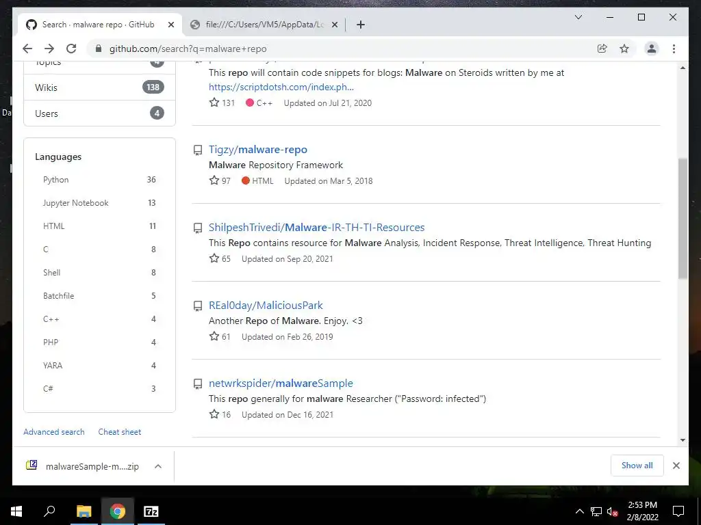Switch to the file:///C:/Users/VM5 tab
Viewport: 701px width, 525px height.
tap(264, 25)
